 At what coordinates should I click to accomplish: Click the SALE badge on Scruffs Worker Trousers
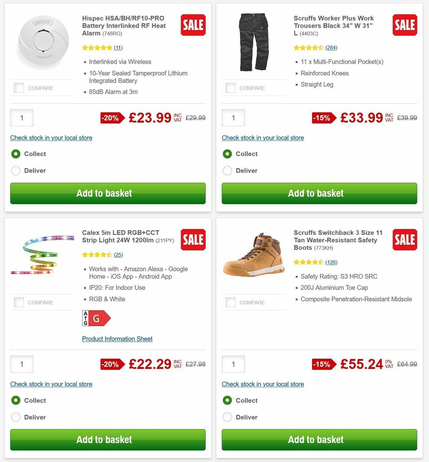point(405,25)
